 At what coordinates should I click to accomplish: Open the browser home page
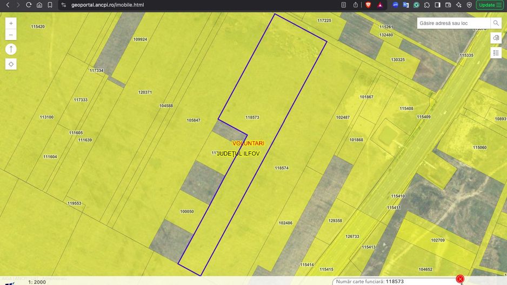(x=39, y=5)
